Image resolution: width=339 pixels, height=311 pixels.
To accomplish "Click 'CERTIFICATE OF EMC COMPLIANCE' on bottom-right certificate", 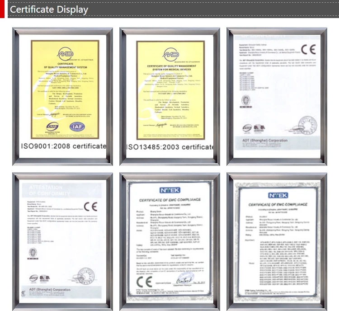I will pyautogui.click(x=278, y=205).
